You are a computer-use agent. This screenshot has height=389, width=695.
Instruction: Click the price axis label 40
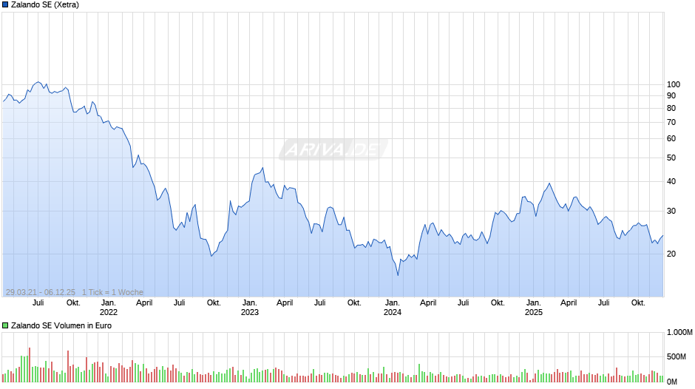pos(671,181)
